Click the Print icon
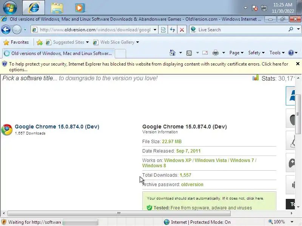 pos(215,53)
